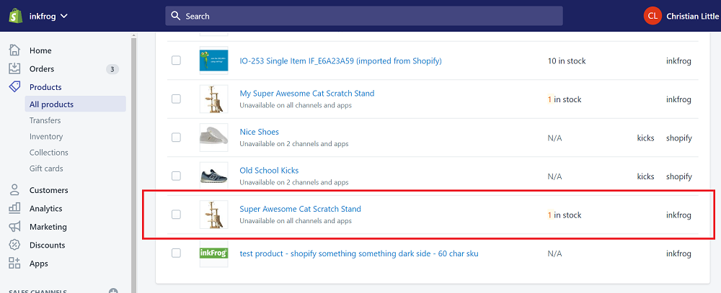This screenshot has height=293, width=721.
Task: Select the Old School Kicks checkbox
Action: 176,176
